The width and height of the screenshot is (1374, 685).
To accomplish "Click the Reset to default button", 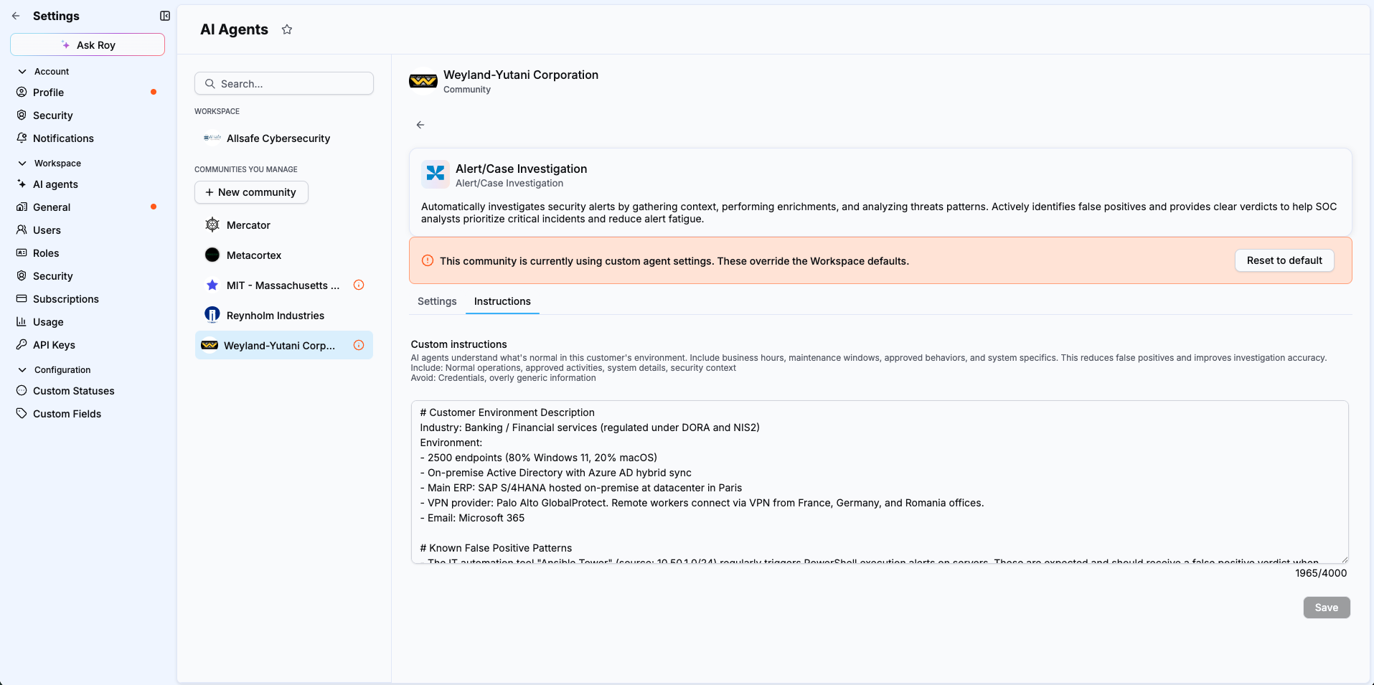I will [x=1284, y=260].
